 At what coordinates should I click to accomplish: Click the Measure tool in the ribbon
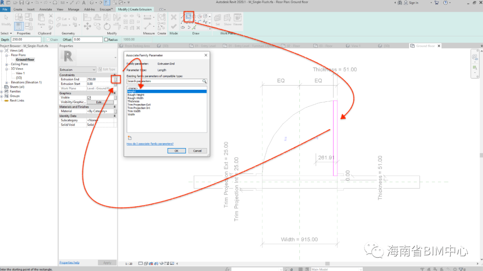148,18
